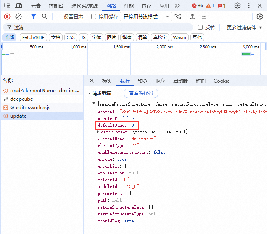Filter by 清单 type
This screenshot has width=267, height=234.
142,37
